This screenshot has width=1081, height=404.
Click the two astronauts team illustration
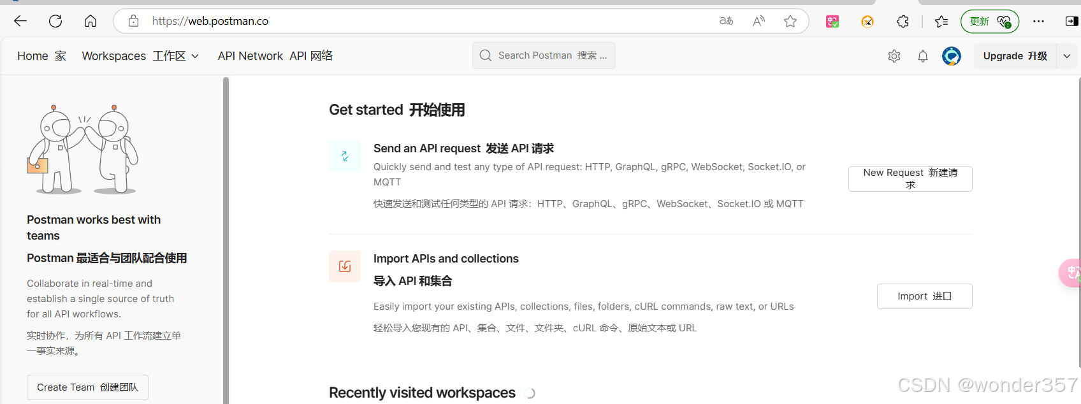pos(82,150)
